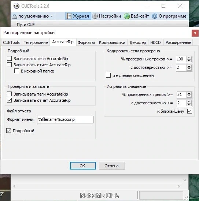
Task: Uncheck the 'Подробный' checkbox in Файл отчета
Action: tap(8, 131)
